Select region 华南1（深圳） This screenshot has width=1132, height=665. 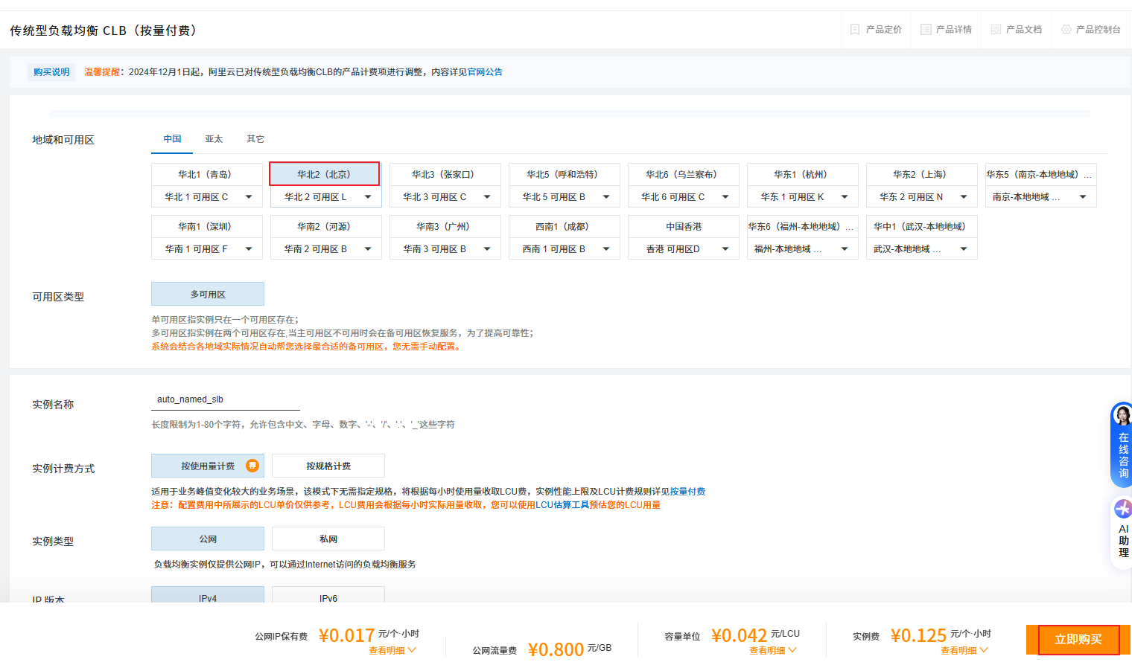(x=207, y=226)
